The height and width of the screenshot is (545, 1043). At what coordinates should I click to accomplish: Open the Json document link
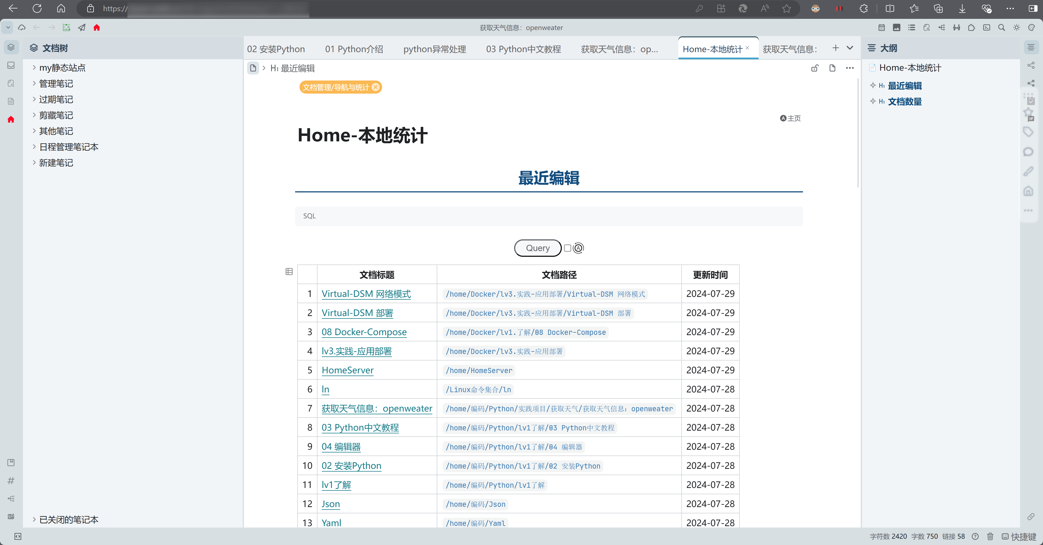[x=330, y=504]
